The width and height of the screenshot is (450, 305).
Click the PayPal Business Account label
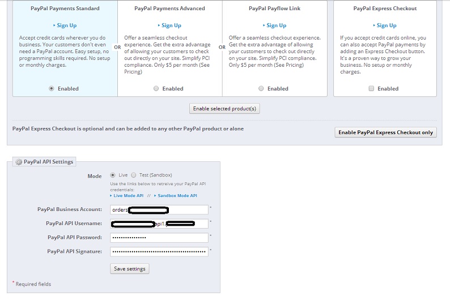[70, 209]
